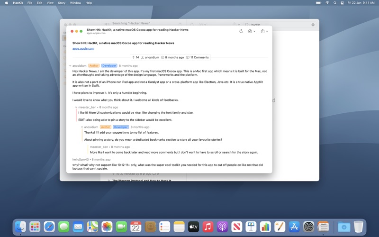Collapse the top anosidium comment thread
The height and width of the screenshot is (237, 379).
click(x=70, y=66)
